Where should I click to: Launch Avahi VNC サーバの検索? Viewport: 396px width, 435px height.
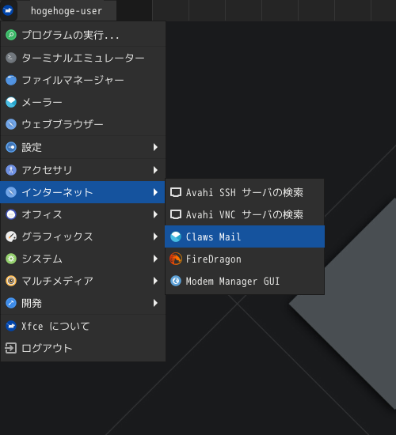coord(245,214)
